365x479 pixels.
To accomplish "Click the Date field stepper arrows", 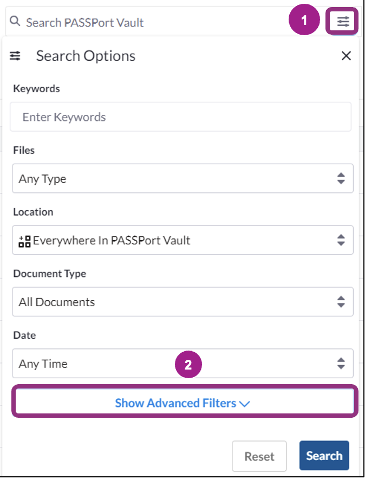I will tap(342, 364).
